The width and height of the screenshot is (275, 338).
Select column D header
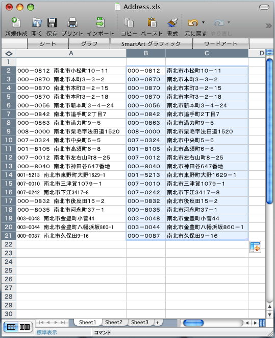coord(257,53)
